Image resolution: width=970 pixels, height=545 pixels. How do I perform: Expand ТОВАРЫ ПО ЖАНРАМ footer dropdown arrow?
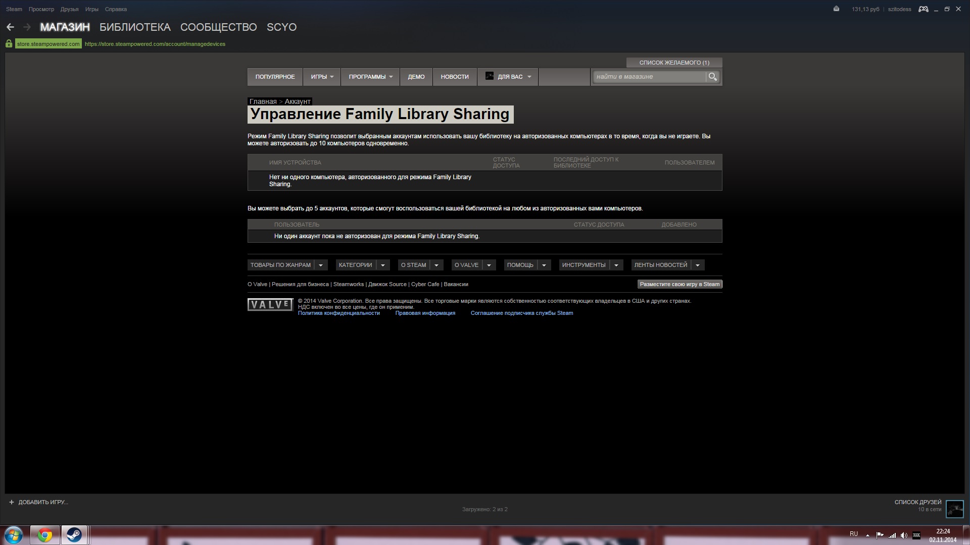[x=320, y=265]
